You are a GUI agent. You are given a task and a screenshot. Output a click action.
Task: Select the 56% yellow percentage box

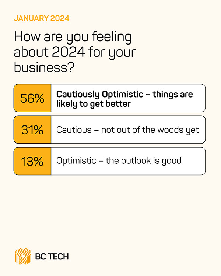(32, 98)
